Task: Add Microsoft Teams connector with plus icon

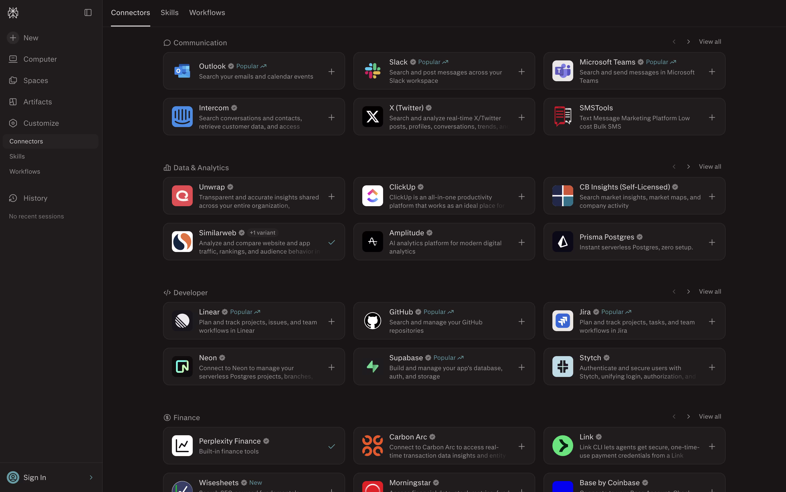Action: click(712, 72)
